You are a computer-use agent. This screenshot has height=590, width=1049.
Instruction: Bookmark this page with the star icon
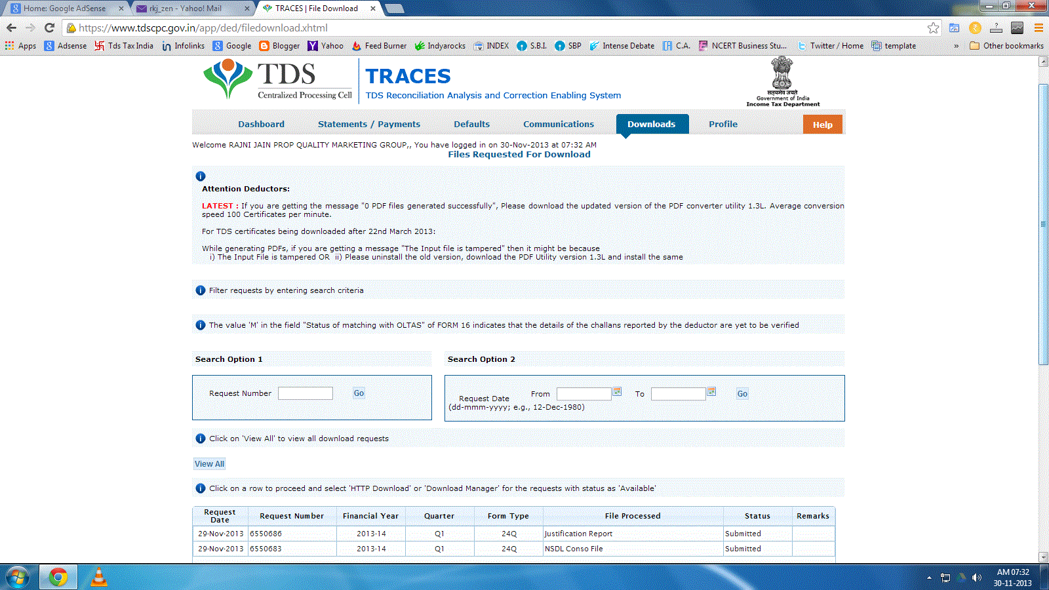[933, 28]
